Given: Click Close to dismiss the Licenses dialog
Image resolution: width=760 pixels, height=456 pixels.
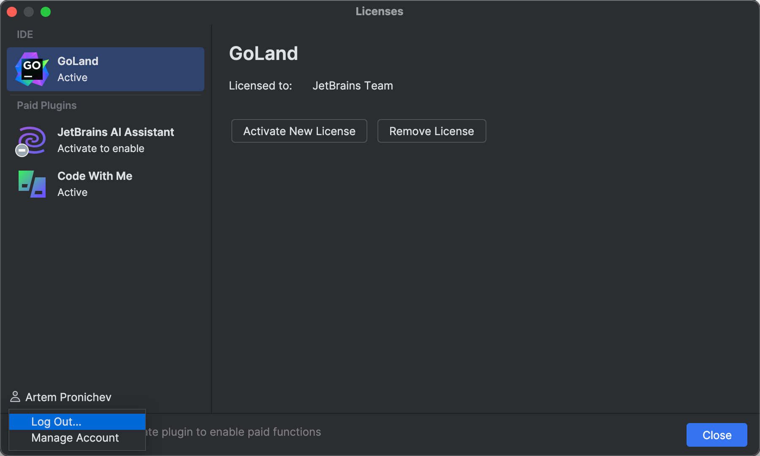Looking at the screenshot, I should point(717,435).
